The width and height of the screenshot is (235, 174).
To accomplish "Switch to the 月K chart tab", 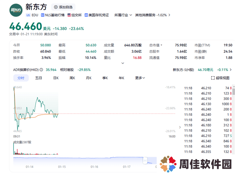I will point(89,78).
